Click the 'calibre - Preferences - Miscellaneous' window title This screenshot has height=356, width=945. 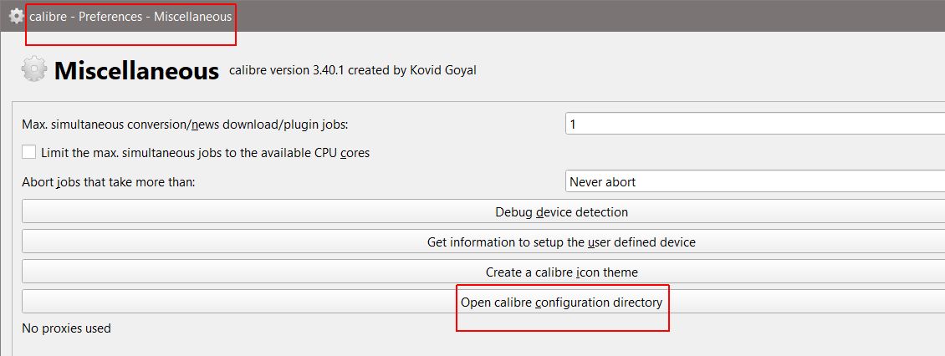(130, 16)
